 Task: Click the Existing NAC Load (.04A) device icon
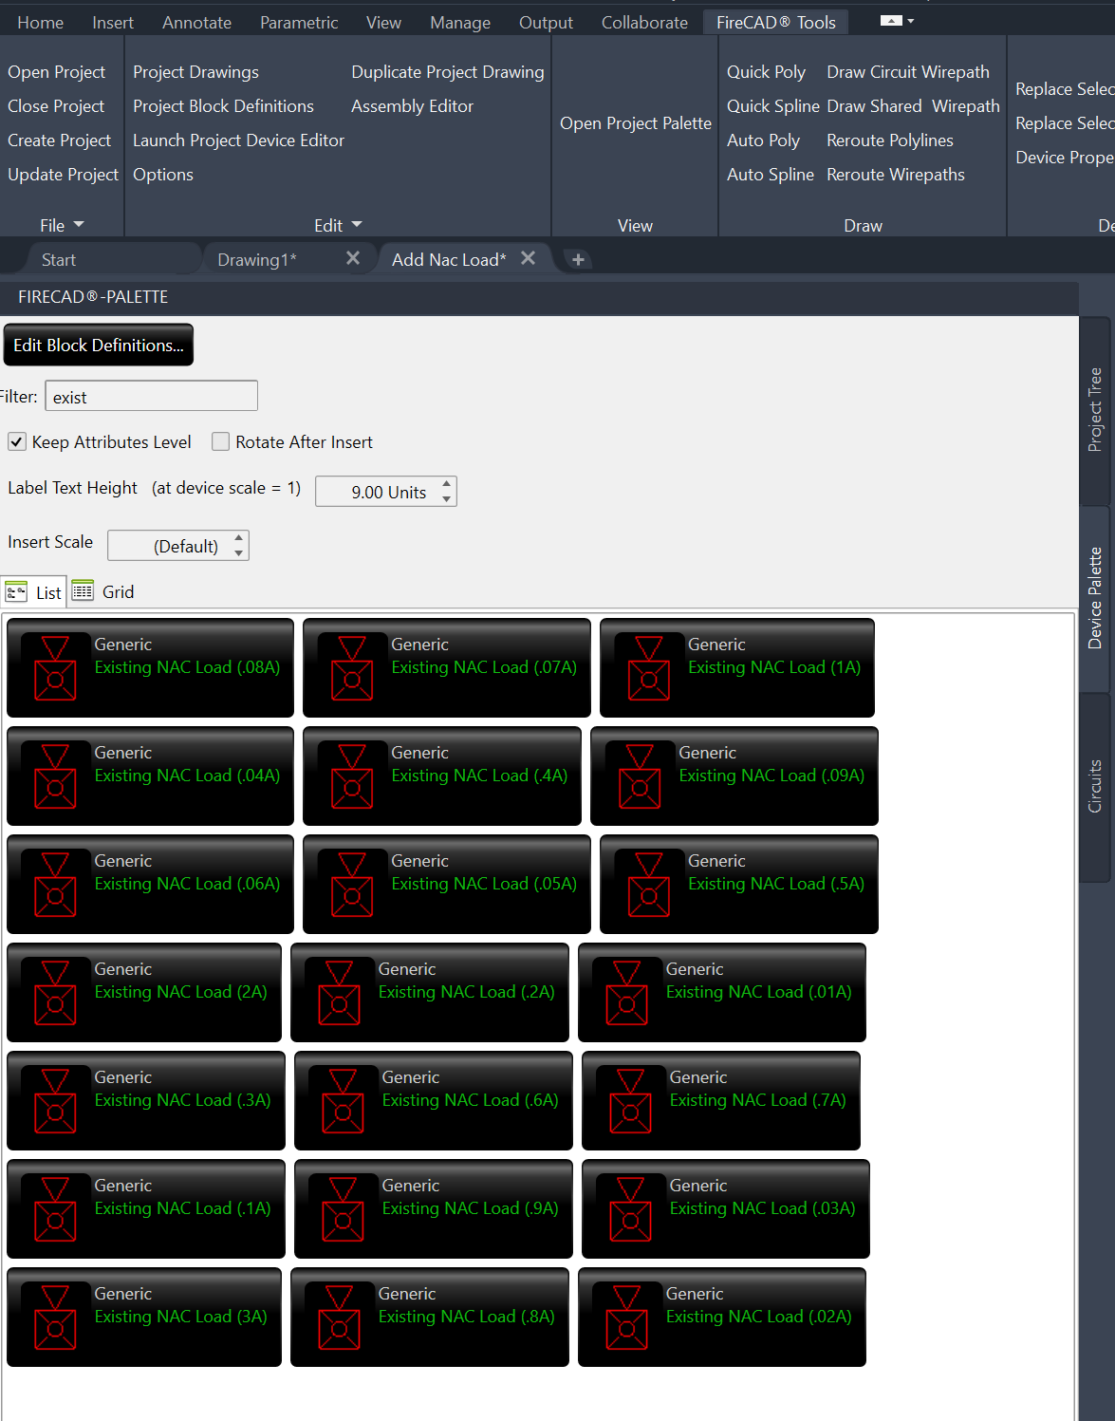tap(55, 776)
